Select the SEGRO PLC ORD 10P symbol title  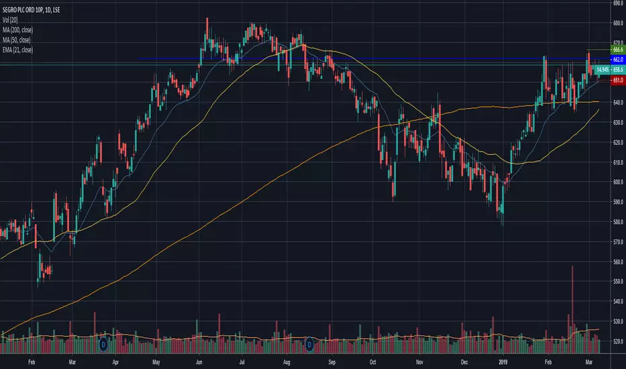[x=31, y=9]
